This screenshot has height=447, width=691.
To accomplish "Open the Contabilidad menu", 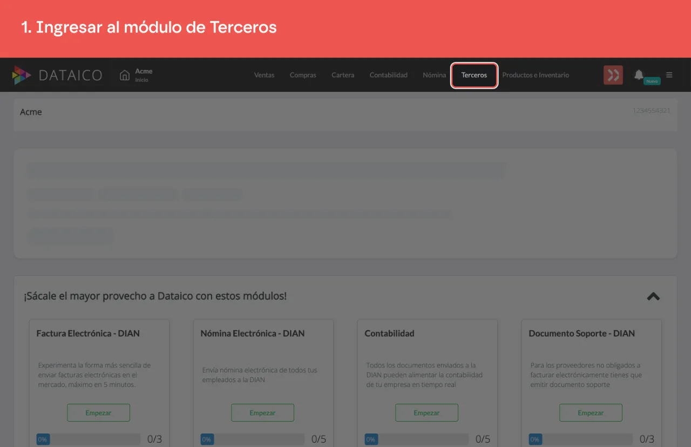I will (389, 75).
